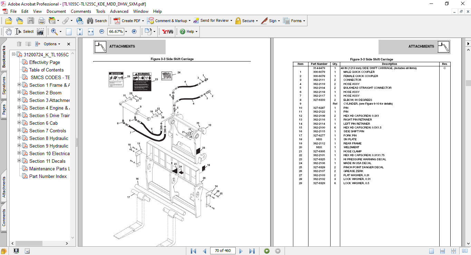Enable Single Page layout view
471x255 pixels.
pos(432,251)
